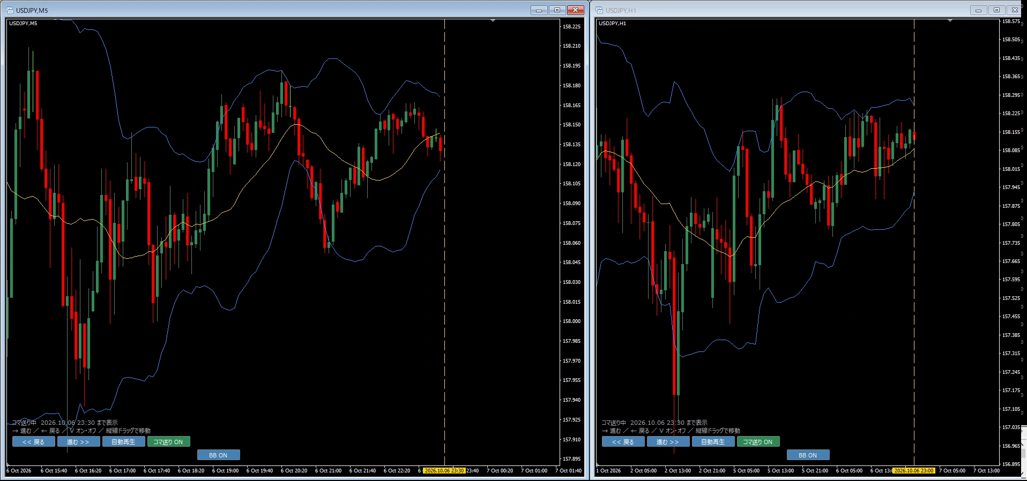1027x481 pixels.
Task: Minimize the USDJPY,M5 chart window
Action: 539,10
